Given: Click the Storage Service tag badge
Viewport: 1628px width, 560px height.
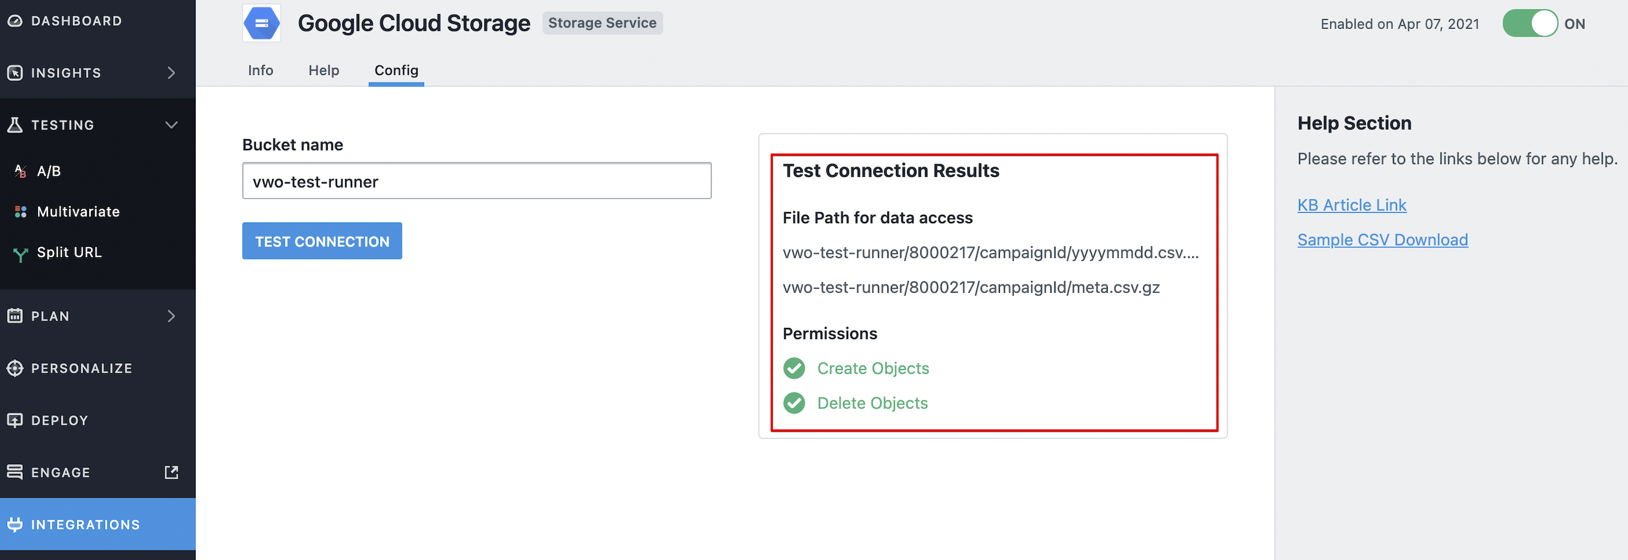Looking at the screenshot, I should [602, 23].
